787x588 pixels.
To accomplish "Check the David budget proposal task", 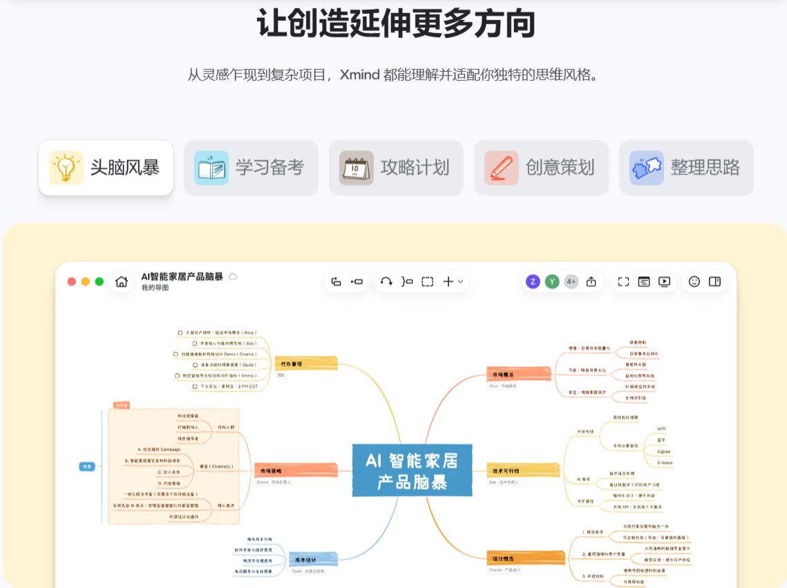I will [196, 366].
